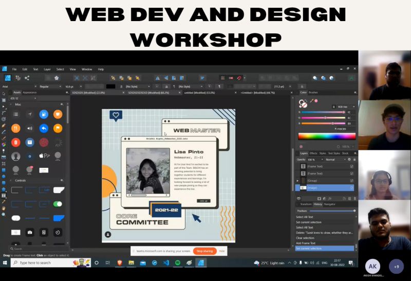
Task: Pick the orange fork-and-knife asset
Action: tap(16, 128)
